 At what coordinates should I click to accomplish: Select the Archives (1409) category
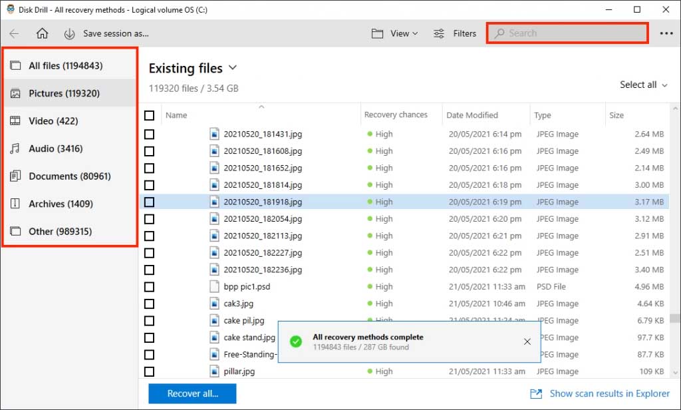point(70,204)
